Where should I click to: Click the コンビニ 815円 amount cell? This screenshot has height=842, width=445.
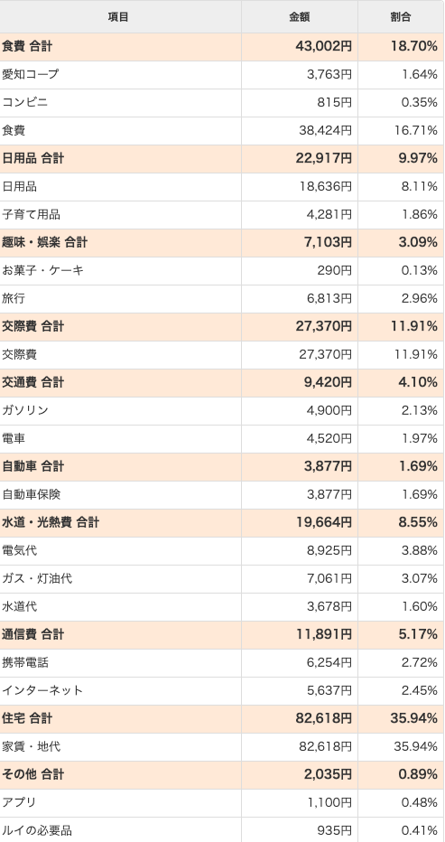coord(300,103)
